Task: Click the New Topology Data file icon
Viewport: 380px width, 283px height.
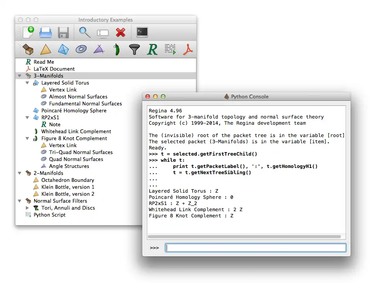Action: pos(29,32)
